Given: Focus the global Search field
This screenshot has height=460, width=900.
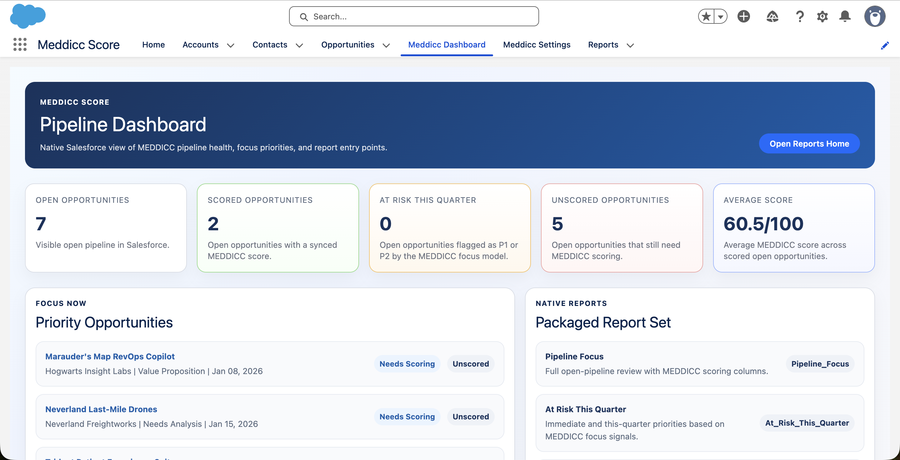Looking at the screenshot, I should tap(414, 17).
